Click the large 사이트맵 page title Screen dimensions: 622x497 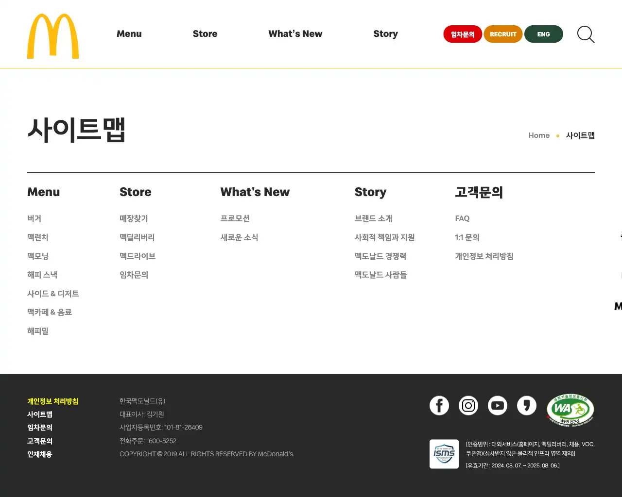[77, 130]
